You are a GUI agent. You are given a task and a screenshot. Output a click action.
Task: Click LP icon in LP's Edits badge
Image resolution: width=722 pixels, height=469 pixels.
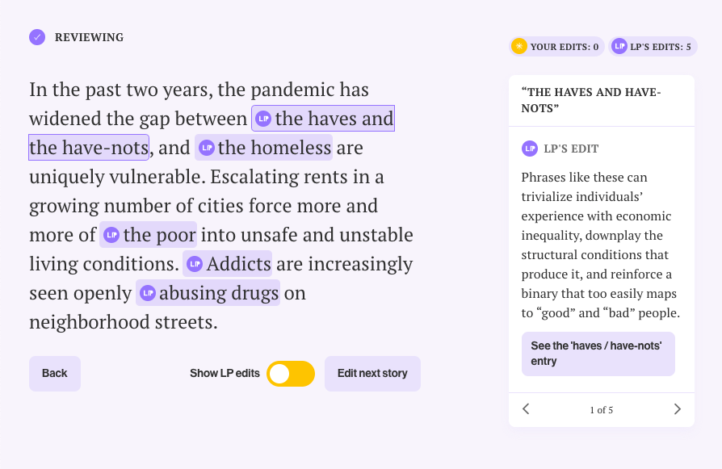[619, 47]
